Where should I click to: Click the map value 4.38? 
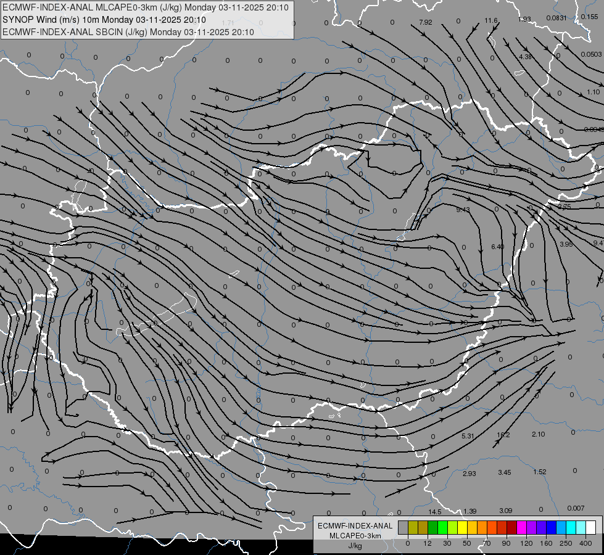pyautogui.click(x=526, y=57)
